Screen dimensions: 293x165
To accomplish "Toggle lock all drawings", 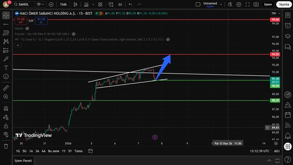I will tap(6, 126).
